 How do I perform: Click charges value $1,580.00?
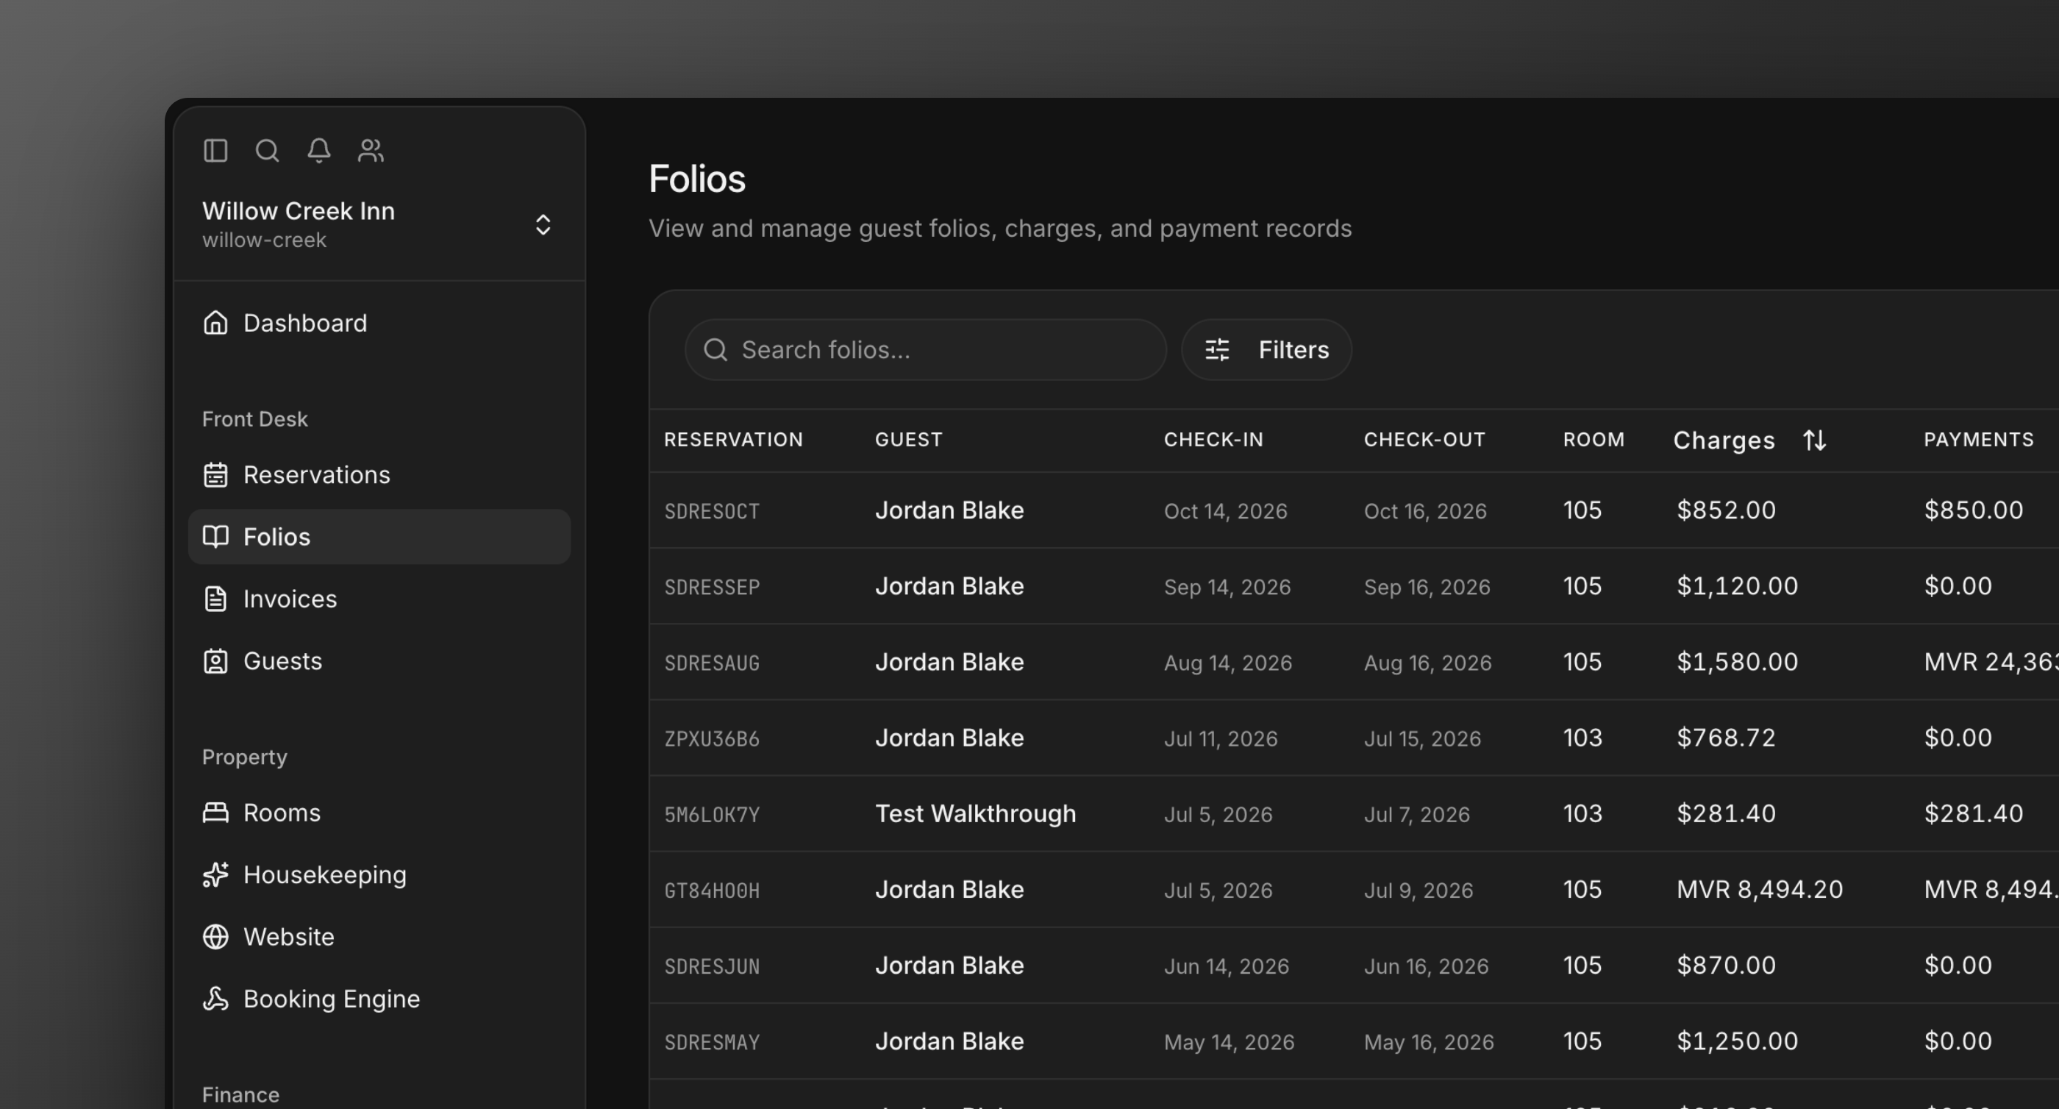tap(1737, 662)
